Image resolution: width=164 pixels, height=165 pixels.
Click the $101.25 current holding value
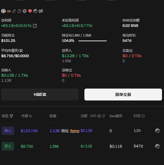[8, 41]
